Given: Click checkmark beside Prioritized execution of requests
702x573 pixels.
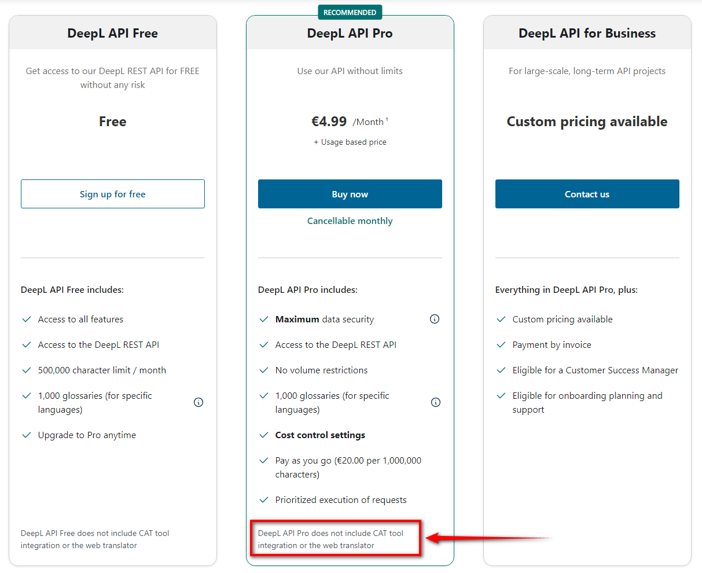Looking at the screenshot, I should coord(264,500).
